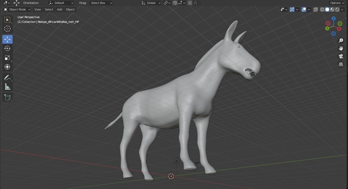Click the red X axis gizmo ball

point(339,29)
